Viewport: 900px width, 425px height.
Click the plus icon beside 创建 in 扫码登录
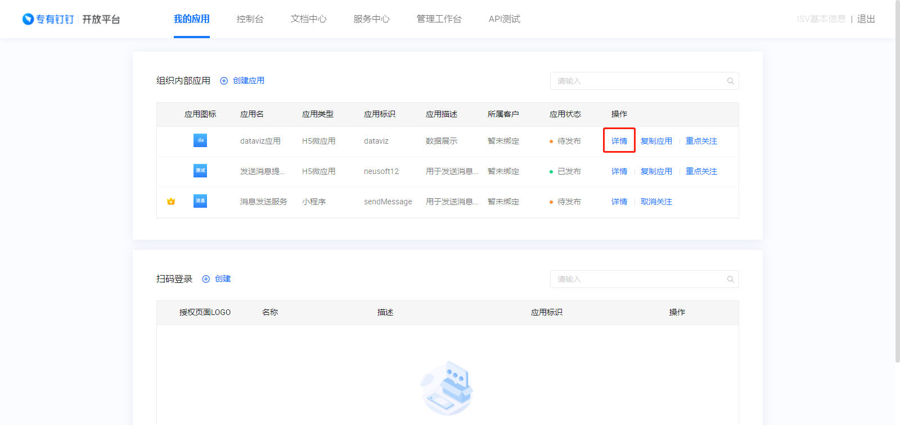206,279
